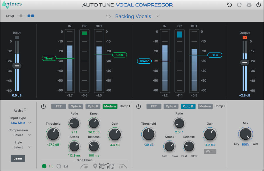The height and width of the screenshot is (171, 264).
Task: Switch Comp I to FET mode
Action: pyautogui.click(x=59, y=106)
